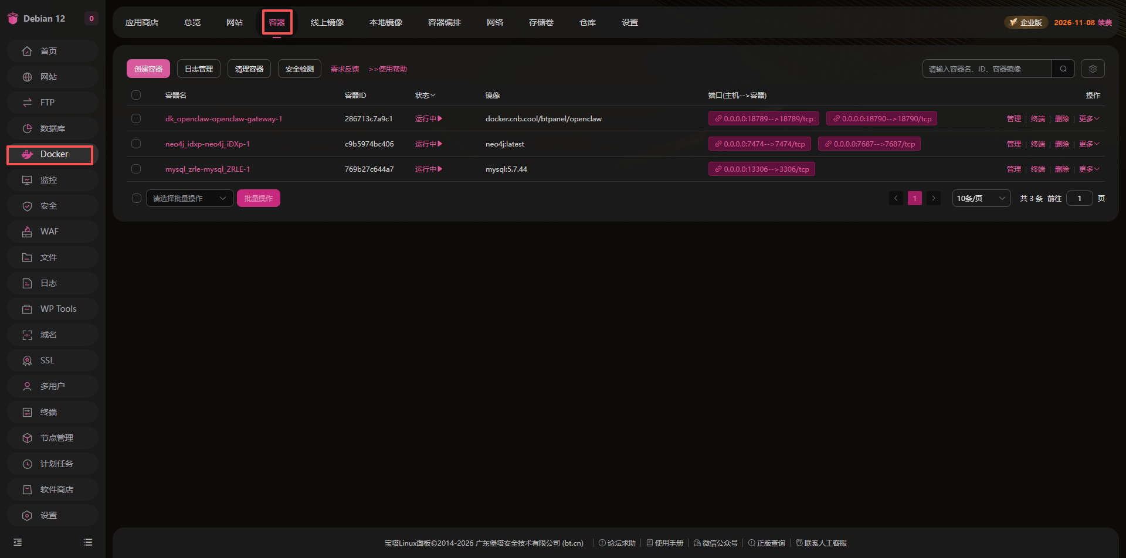Image resolution: width=1126 pixels, height=558 pixels.
Task: Open the 容器编排 tab
Action: click(445, 22)
